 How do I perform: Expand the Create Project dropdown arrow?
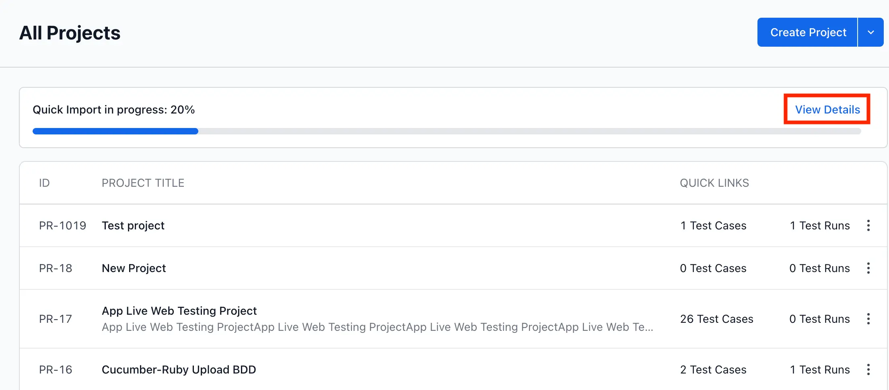(x=870, y=32)
